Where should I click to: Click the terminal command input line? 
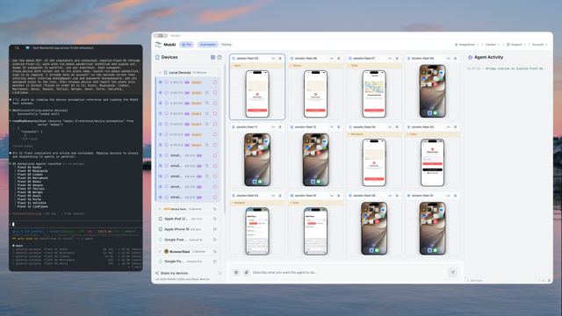(x=76, y=225)
